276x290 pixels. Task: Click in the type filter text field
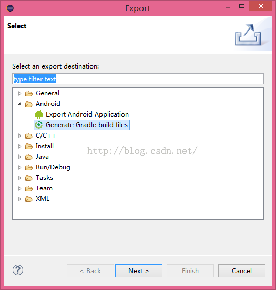(x=138, y=79)
